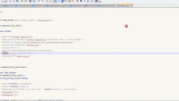Viewport: 179px width, 101px height.
Task: Click the add_hook 'pre_output_page' line
Action: 27,20
